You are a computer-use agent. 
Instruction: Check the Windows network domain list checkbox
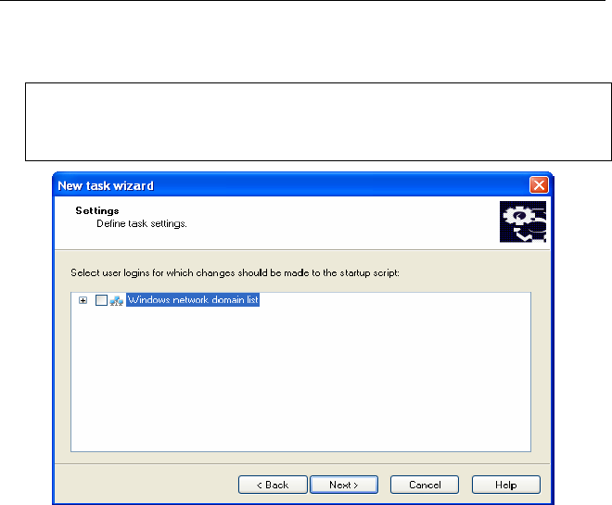point(101,300)
